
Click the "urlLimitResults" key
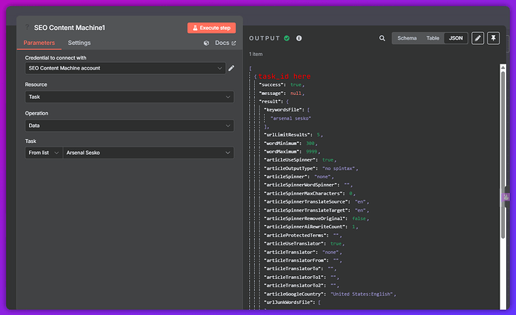[289, 135]
